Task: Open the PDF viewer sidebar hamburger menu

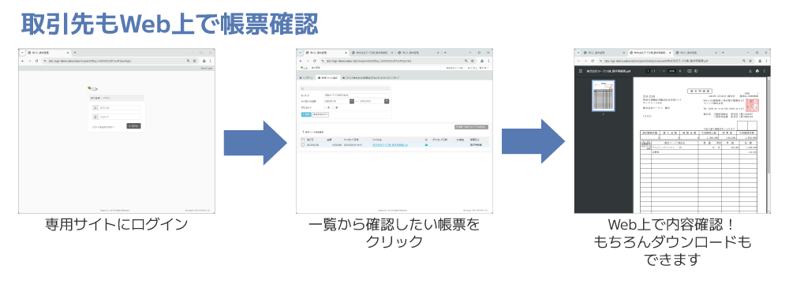Action: coord(581,71)
